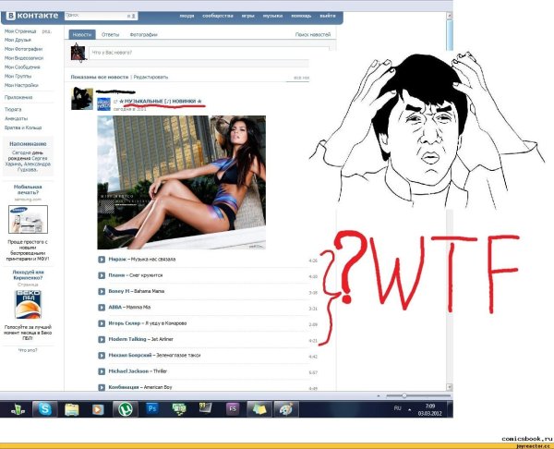Play Michael Jackson – Thriller track
The height and width of the screenshot is (449, 554).
(x=102, y=371)
